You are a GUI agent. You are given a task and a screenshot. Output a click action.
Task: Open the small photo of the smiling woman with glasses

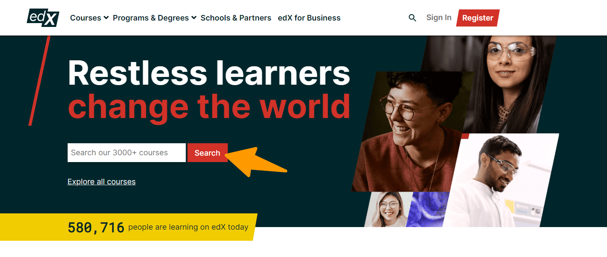click(x=387, y=210)
